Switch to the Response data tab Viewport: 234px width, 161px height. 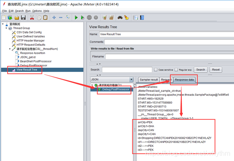click(184, 80)
